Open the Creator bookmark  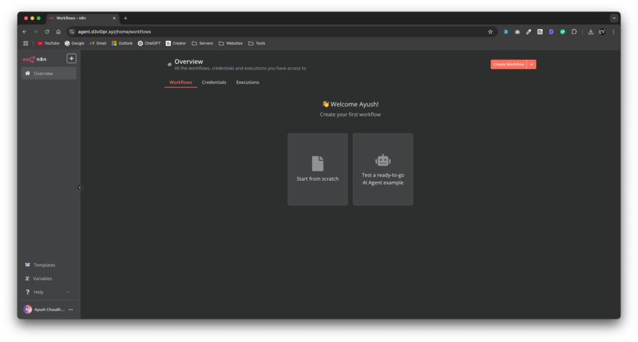coord(176,43)
